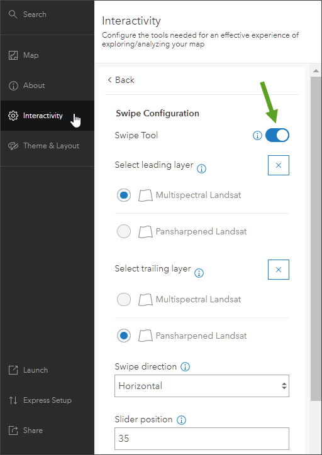Click the Theme & Layout palette icon
This screenshot has width=322, height=455.
(13, 146)
